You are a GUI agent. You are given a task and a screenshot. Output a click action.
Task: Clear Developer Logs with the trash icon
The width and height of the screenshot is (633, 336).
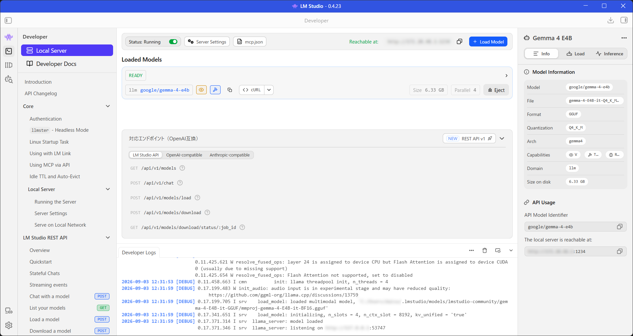[485, 251]
